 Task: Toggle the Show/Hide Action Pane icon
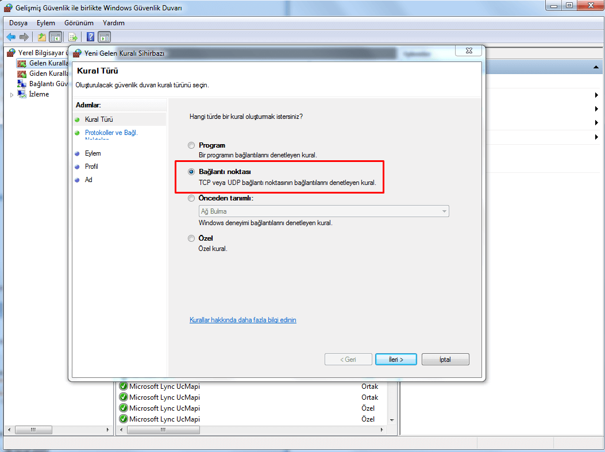(x=104, y=37)
